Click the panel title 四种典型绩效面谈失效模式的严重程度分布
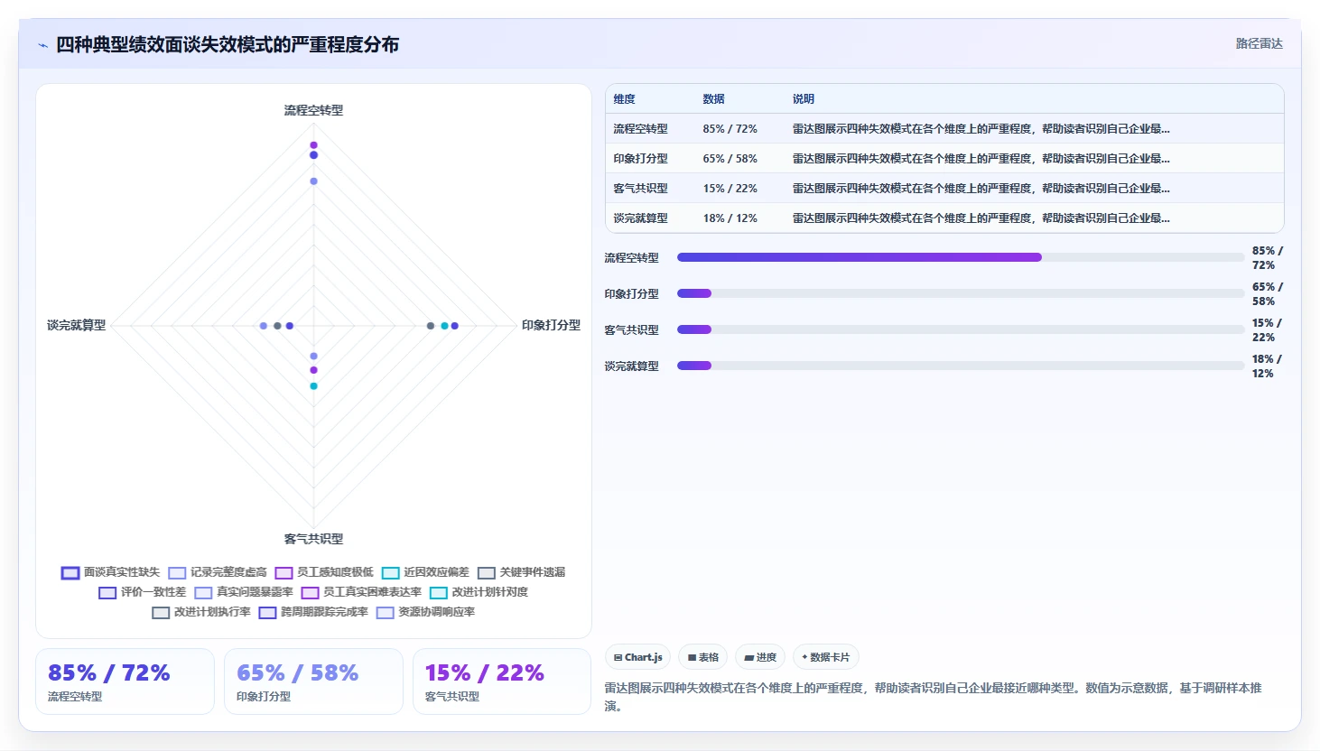1320x751 pixels. coord(228,45)
